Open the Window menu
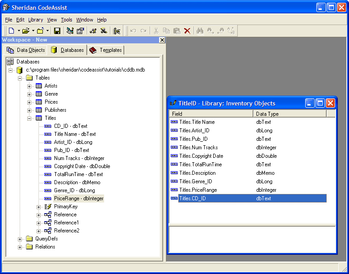Image resolution: width=349 pixels, height=274 pixels. click(x=84, y=20)
